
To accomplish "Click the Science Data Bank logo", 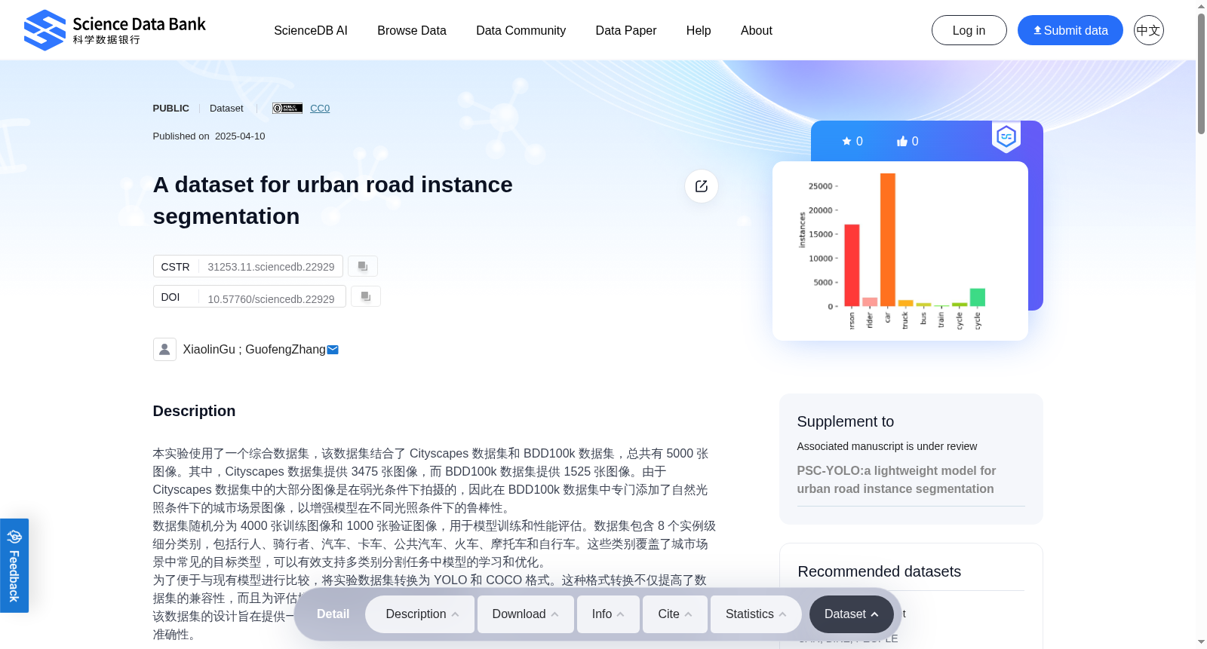I will coord(115,30).
